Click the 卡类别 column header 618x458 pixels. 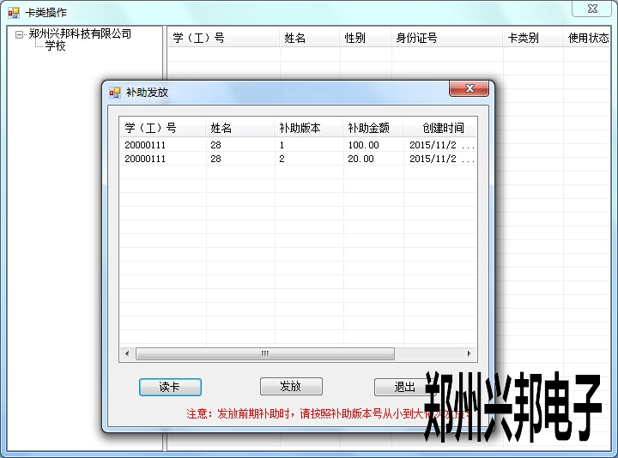tap(523, 38)
